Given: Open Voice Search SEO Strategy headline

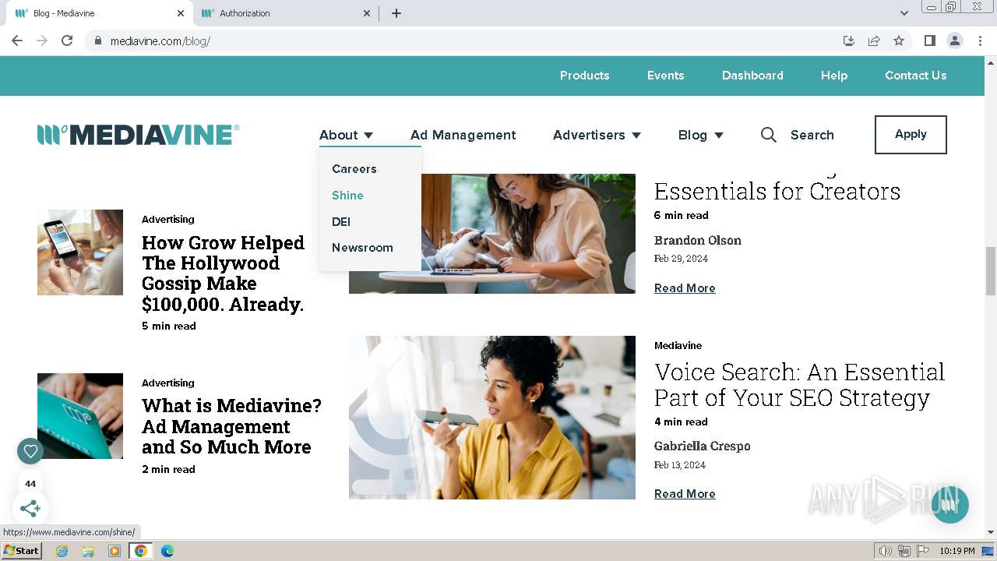Looking at the screenshot, I should coord(799,385).
